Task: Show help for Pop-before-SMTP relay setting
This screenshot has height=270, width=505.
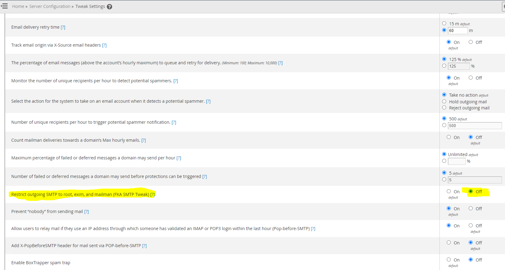Action: pos(313,229)
